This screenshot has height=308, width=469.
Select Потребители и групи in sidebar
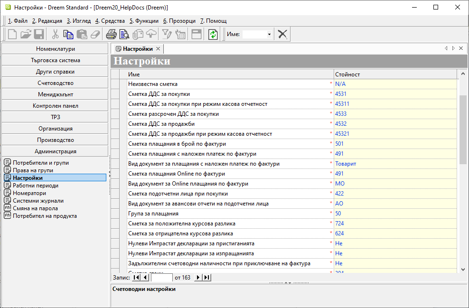(x=40, y=163)
